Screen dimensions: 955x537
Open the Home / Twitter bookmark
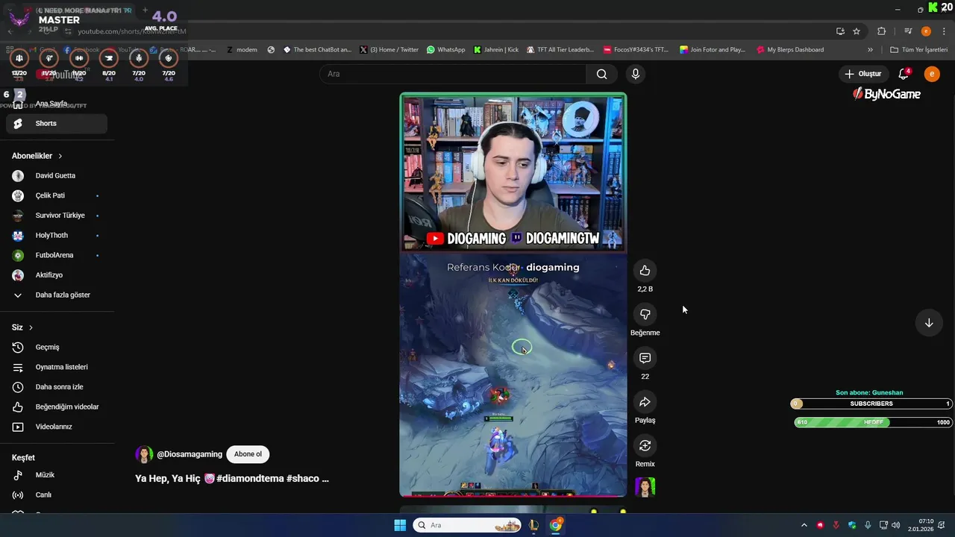[389, 50]
